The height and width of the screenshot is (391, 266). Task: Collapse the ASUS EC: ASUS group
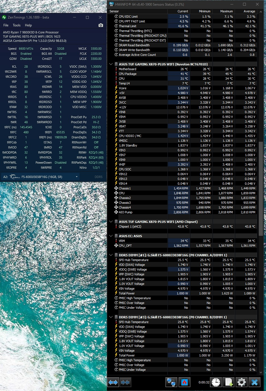(111, 236)
